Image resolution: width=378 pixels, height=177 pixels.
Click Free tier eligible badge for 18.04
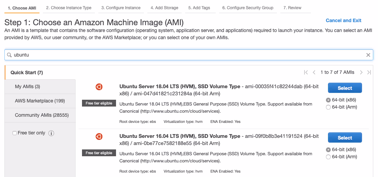tap(99, 103)
